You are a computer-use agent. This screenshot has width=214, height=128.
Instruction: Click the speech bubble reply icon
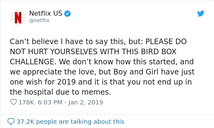(x=11, y=122)
